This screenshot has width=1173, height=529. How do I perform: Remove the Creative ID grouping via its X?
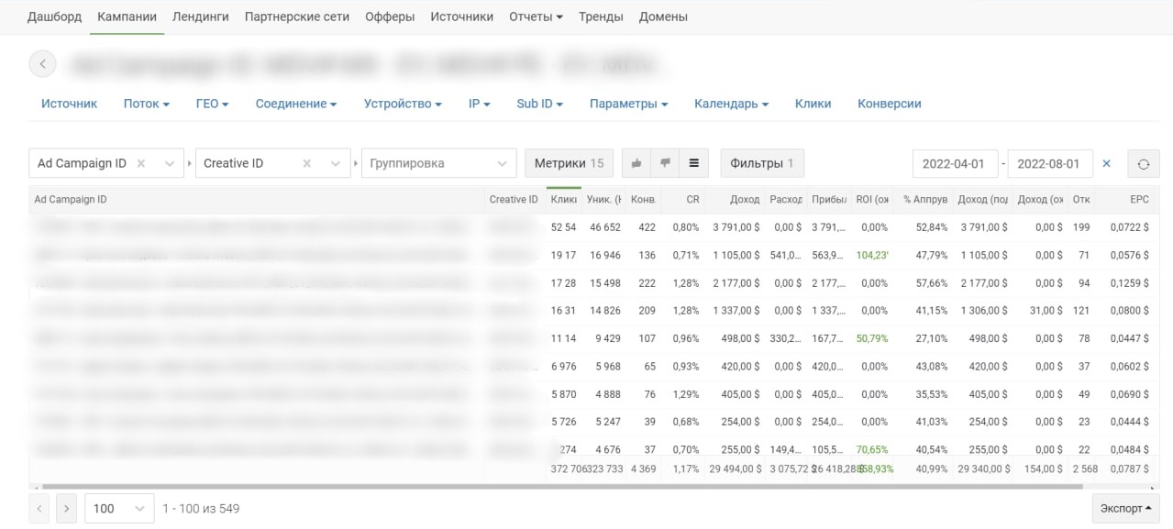(307, 163)
